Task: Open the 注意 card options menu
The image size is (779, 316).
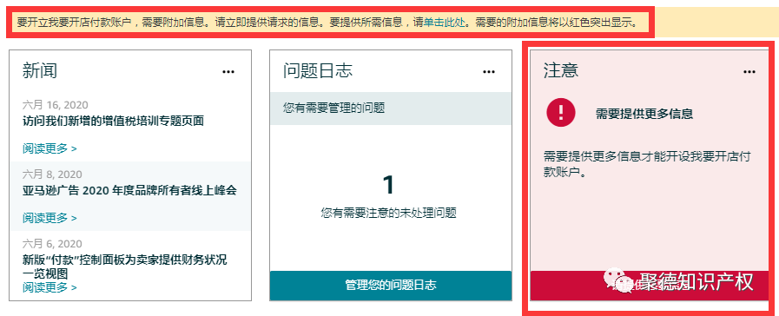Action: [x=749, y=72]
